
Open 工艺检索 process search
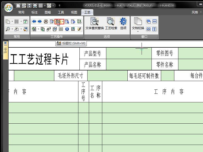click(111, 24)
